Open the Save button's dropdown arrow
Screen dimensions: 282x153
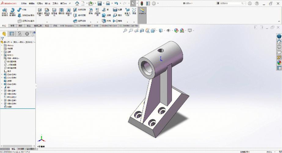(103, 3)
